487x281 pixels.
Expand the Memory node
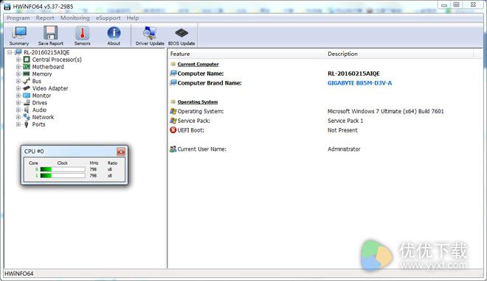point(18,74)
